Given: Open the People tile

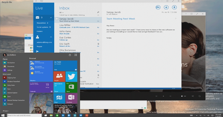Looking at the screenshot, I should click(59, 76).
